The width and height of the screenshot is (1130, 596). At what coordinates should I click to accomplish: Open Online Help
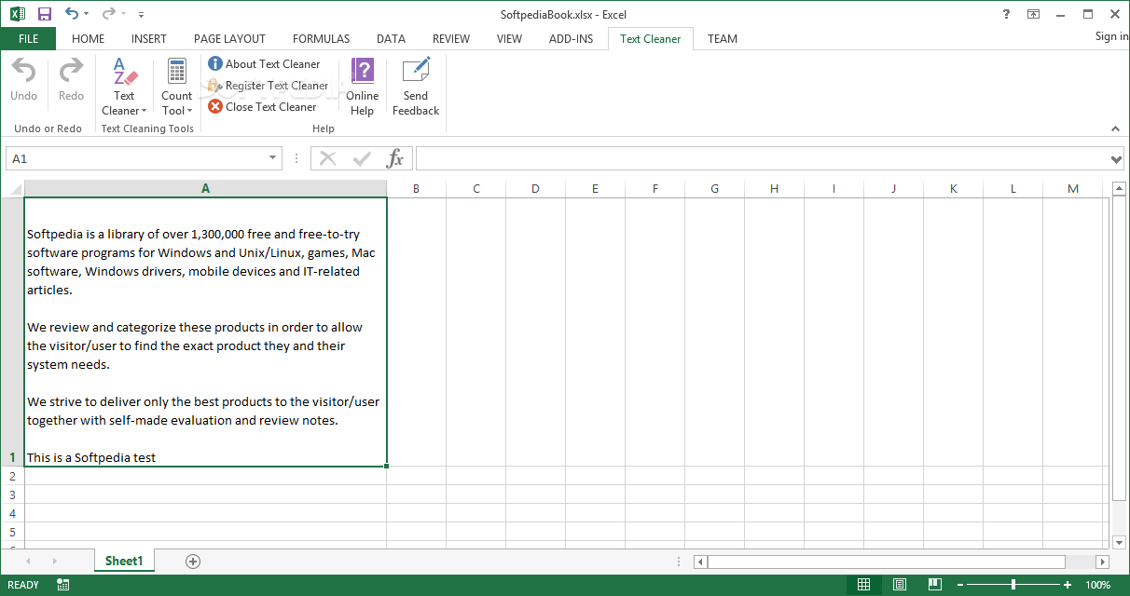click(362, 87)
